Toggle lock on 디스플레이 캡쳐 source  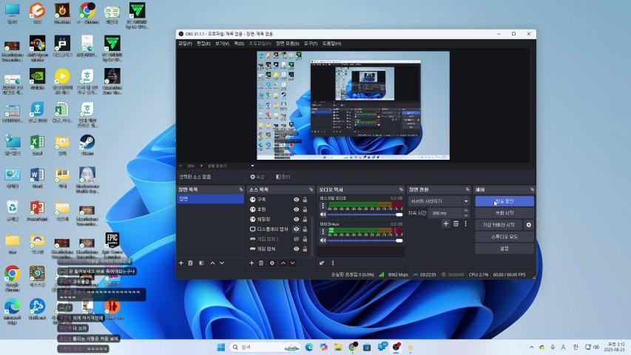click(x=305, y=229)
